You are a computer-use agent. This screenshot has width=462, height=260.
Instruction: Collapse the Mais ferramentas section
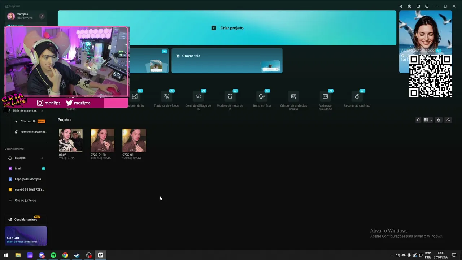coord(42,111)
